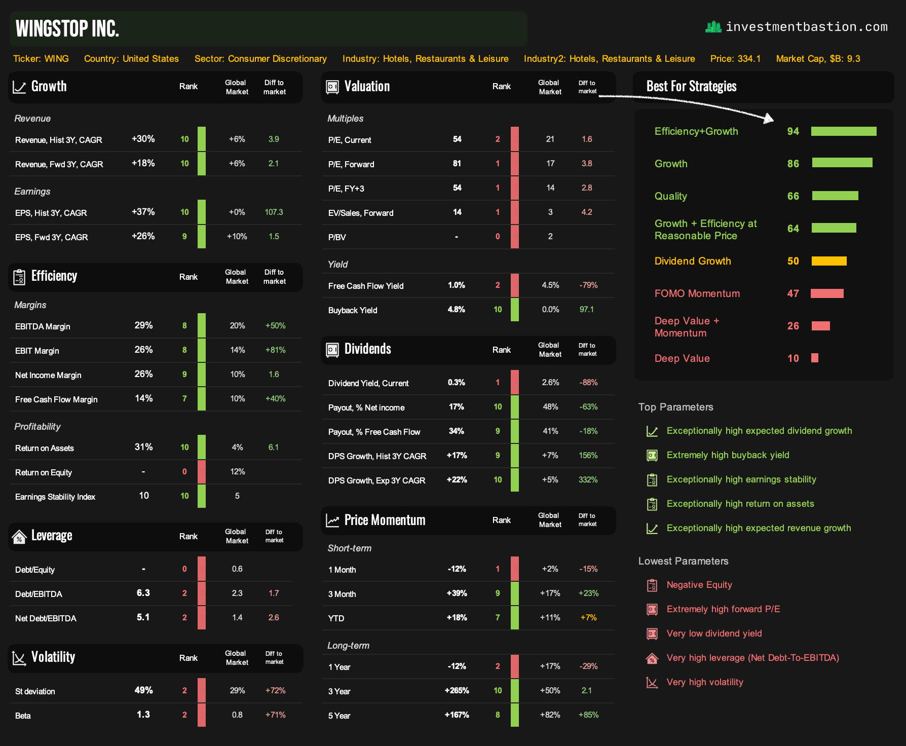Open the investmentbastion.com link

(x=807, y=27)
